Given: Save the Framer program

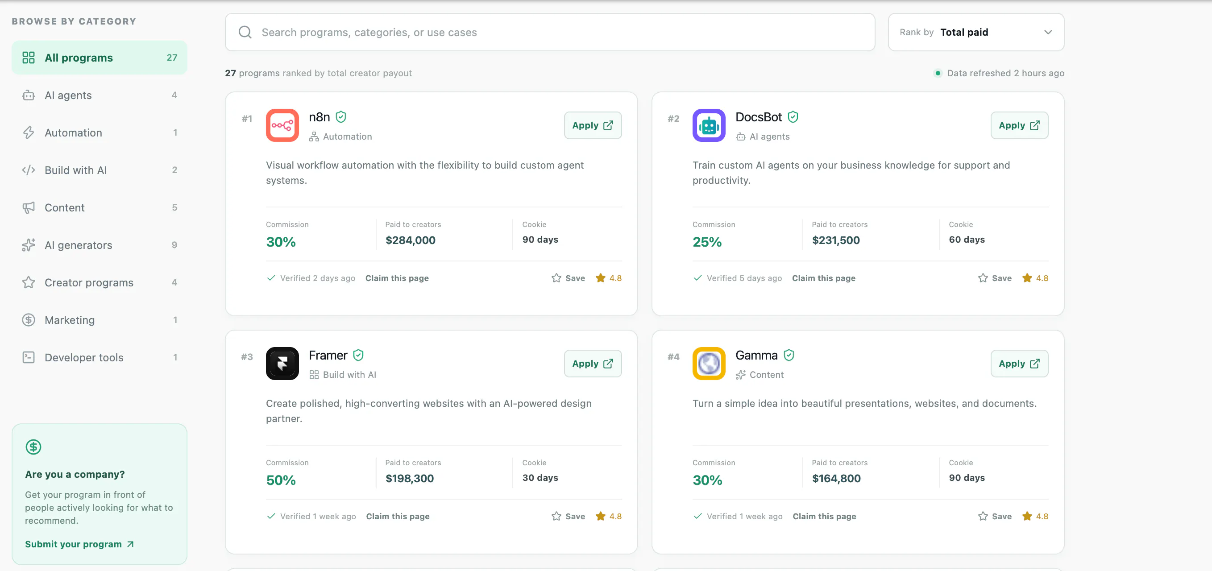Looking at the screenshot, I should click(569, 516).
